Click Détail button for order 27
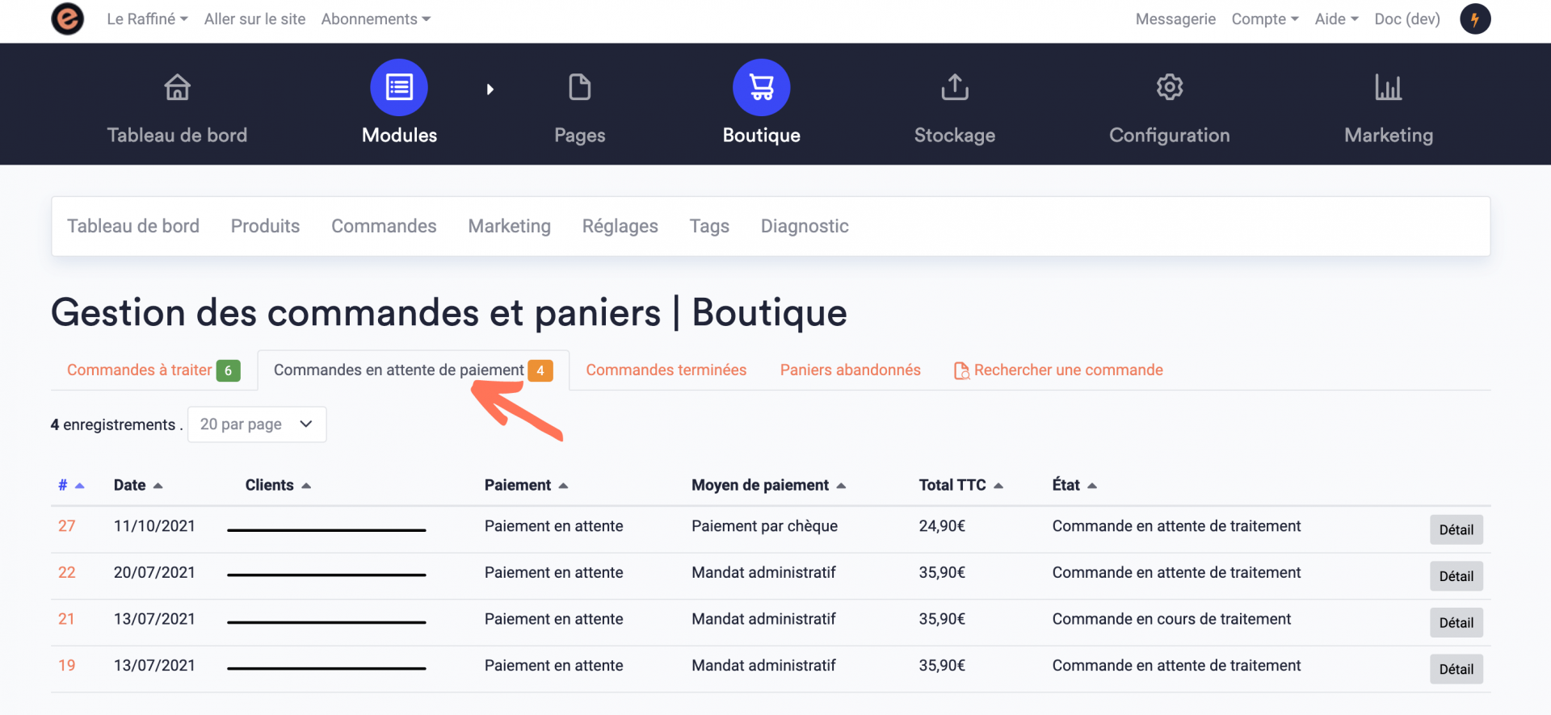Viewport: 1551px width, 715px height. point(1456,530)
